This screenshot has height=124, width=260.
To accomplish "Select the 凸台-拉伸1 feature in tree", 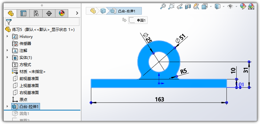I will point(26,106).
